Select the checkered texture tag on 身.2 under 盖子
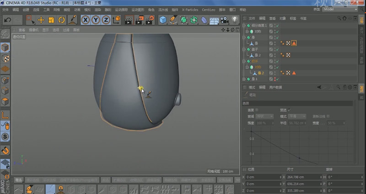The image size is (366, 194). pos(288,55)
